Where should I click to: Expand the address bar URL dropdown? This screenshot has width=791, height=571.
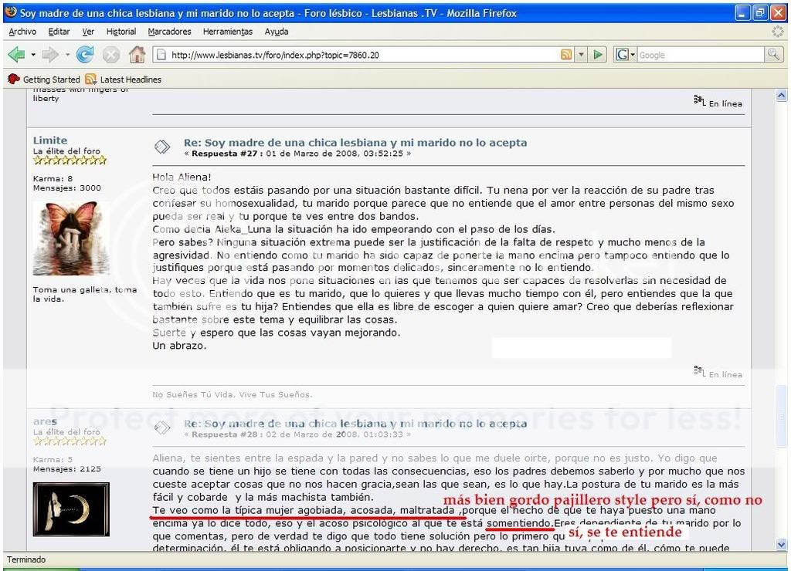coord(582,55)
